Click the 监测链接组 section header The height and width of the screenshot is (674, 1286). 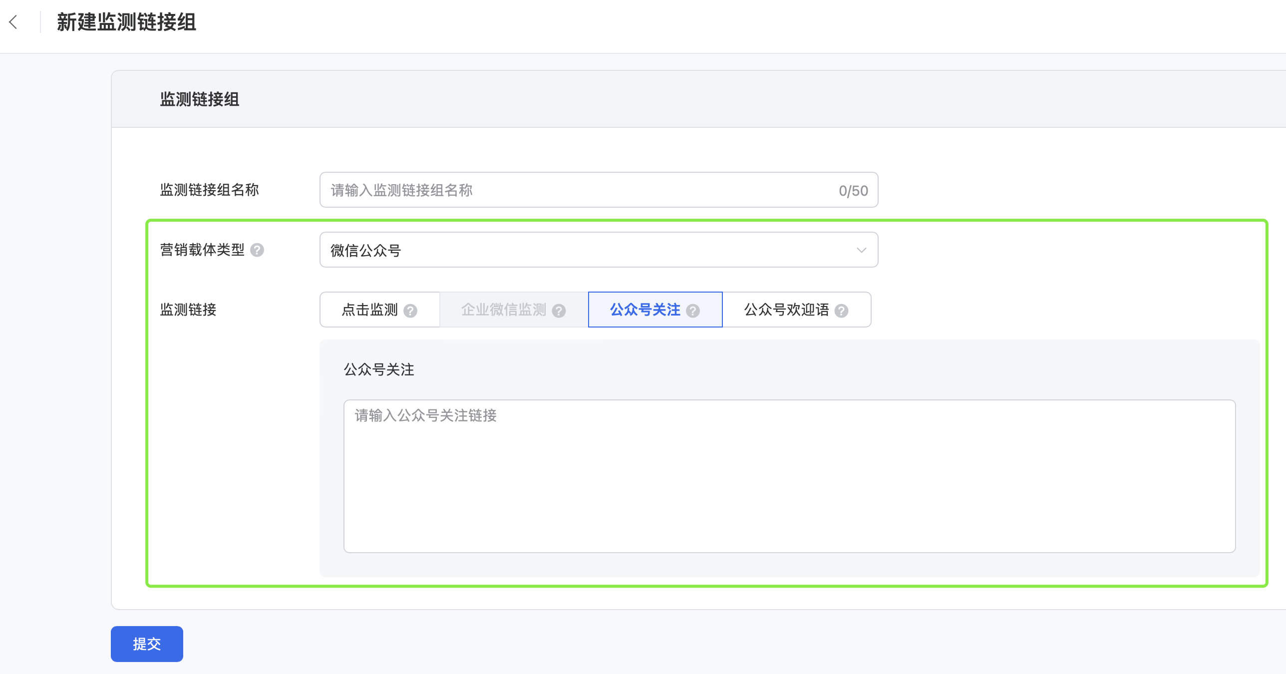[x=199, y=99]
